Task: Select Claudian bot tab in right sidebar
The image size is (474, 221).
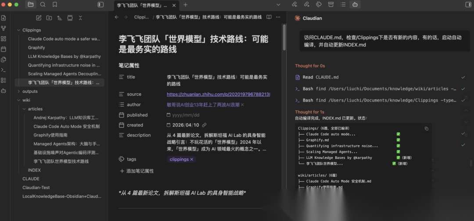Action: [x=355, y=4]
